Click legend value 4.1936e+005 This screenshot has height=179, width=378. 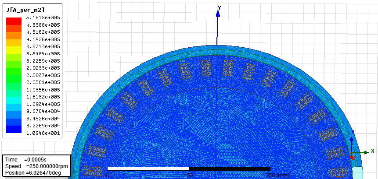tap(43, 39)
